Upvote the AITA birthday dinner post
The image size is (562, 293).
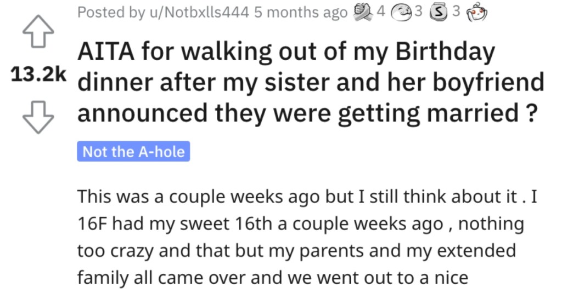[38, 31]
